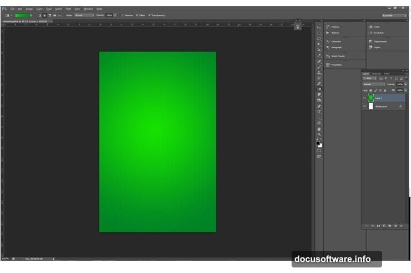The height and width of the screenshot is (273, 411).
Task: Toggle the Reverse gradient checkbox
Action: click(x=123, y=15)
